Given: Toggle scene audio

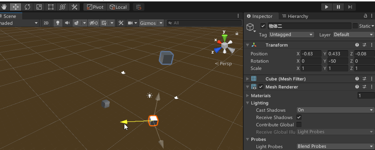Looking at the screenshot, I should pyautogui.click(x=67, y=23).
